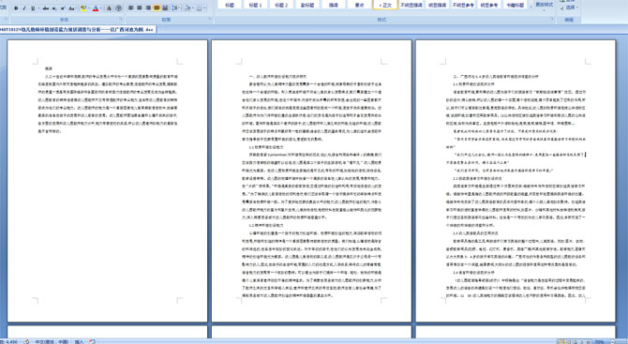Toggle italic formatting in ribbon
This screenshot has width=628, height=344.
click(x=24, y=8)
